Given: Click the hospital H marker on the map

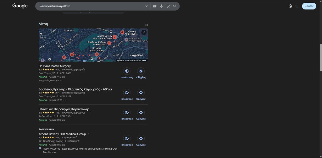Looking at the screenshot, I should tap(126, 39).
